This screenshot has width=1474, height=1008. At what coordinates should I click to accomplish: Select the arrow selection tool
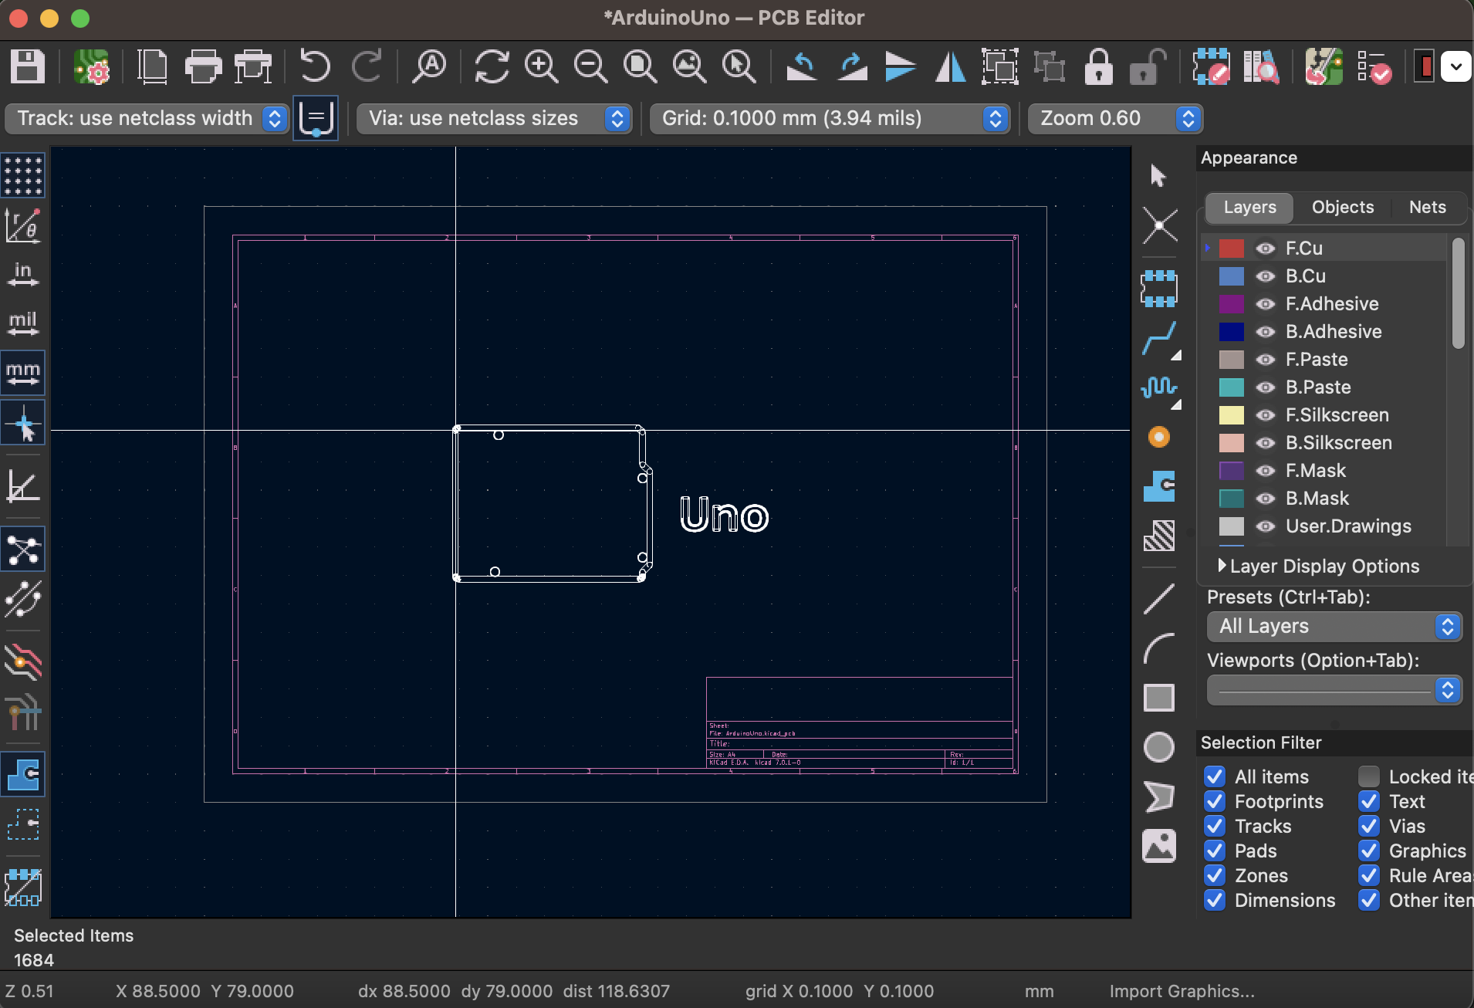point(1159,175)
